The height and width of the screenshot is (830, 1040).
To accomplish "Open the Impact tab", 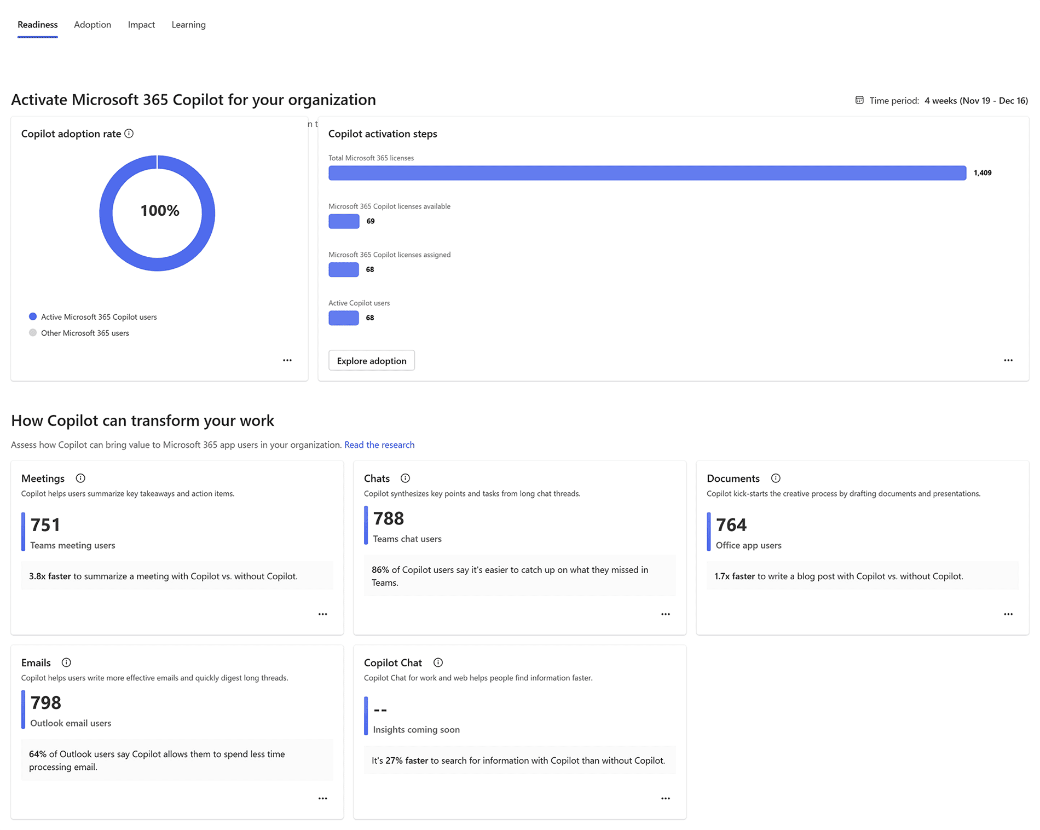I will [141, 25].
